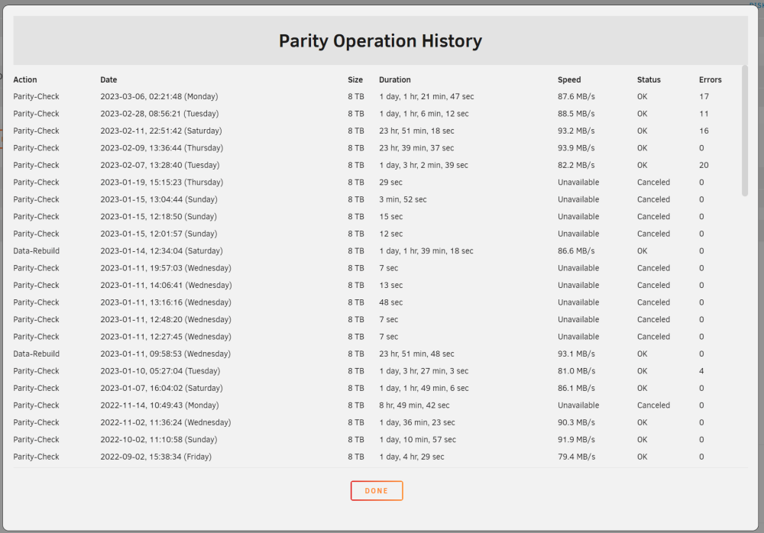Select date 2022-11-14, 10:49:43 (Monday)
The width and height of the screenshot is (764, 533).
(160, 405)
